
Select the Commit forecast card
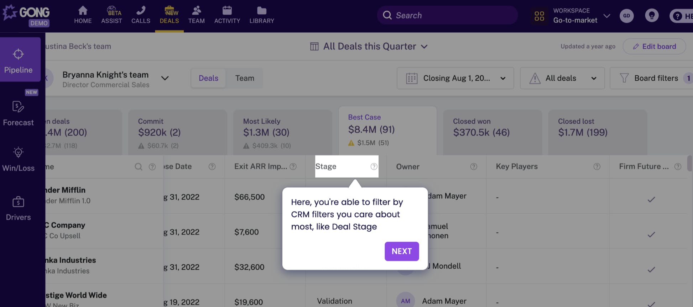pos(177,133)
